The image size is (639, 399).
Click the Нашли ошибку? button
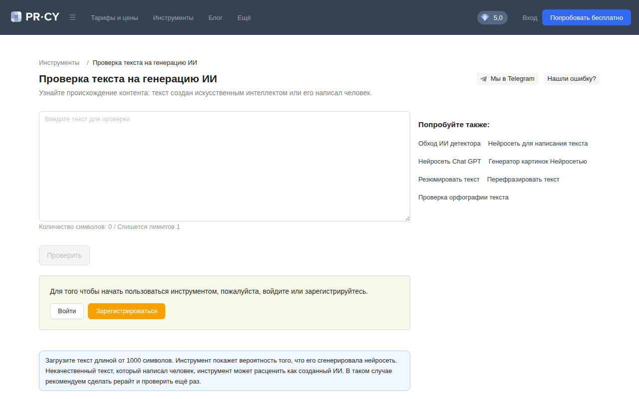click(x=572, y=79)
